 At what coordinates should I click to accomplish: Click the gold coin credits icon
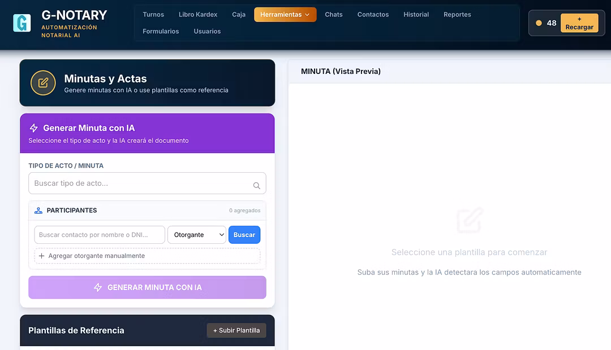tap(539, 23)
